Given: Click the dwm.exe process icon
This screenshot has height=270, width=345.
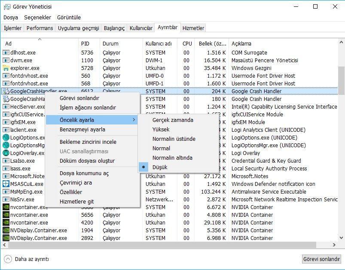Looking at the screenshot, I should pyautogui.click(x=6, y=60).
